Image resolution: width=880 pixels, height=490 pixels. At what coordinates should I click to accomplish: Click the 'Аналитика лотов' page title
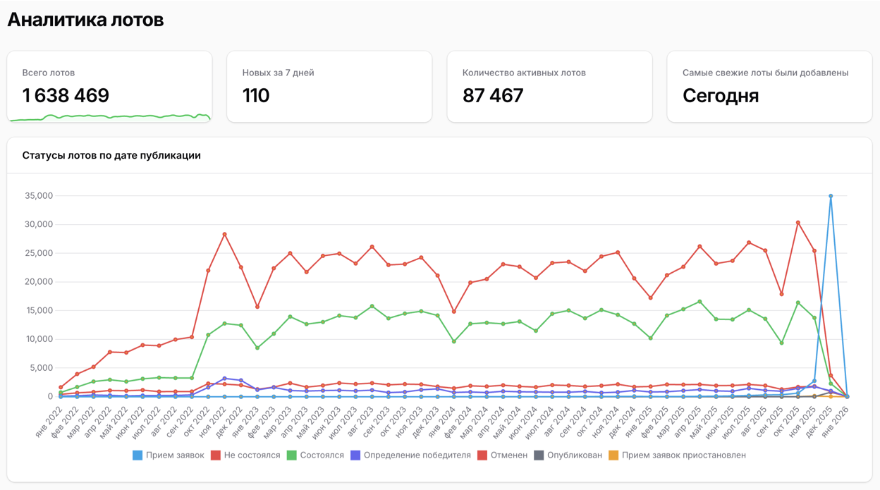click(x=85, y=20)
